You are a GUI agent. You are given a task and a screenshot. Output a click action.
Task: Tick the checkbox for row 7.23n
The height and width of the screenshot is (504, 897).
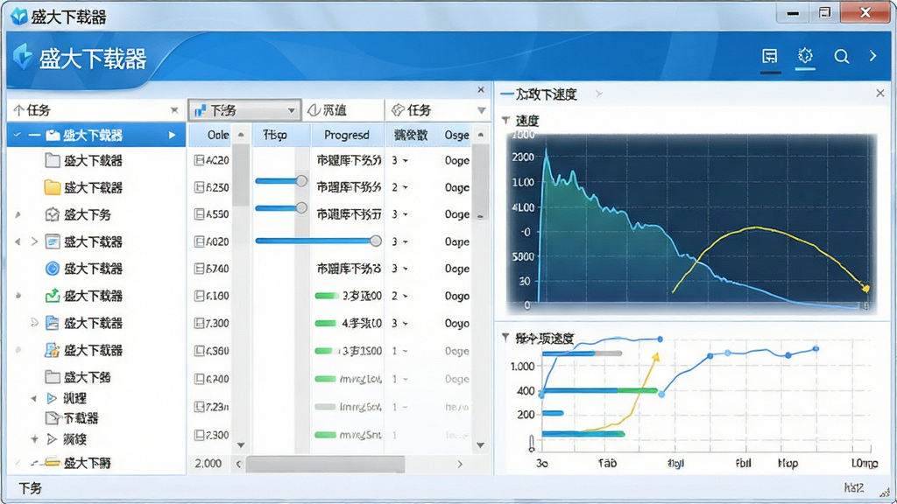point(199,407)
